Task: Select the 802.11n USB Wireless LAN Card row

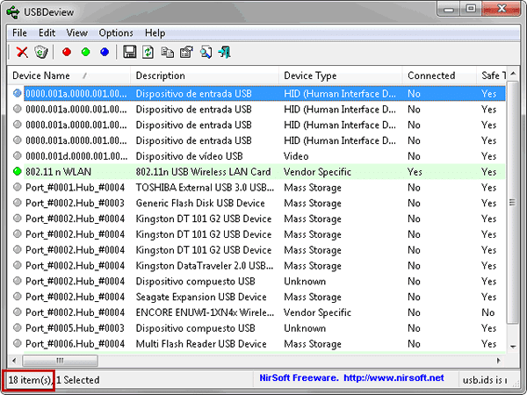Action: click(x=256, y=172)
